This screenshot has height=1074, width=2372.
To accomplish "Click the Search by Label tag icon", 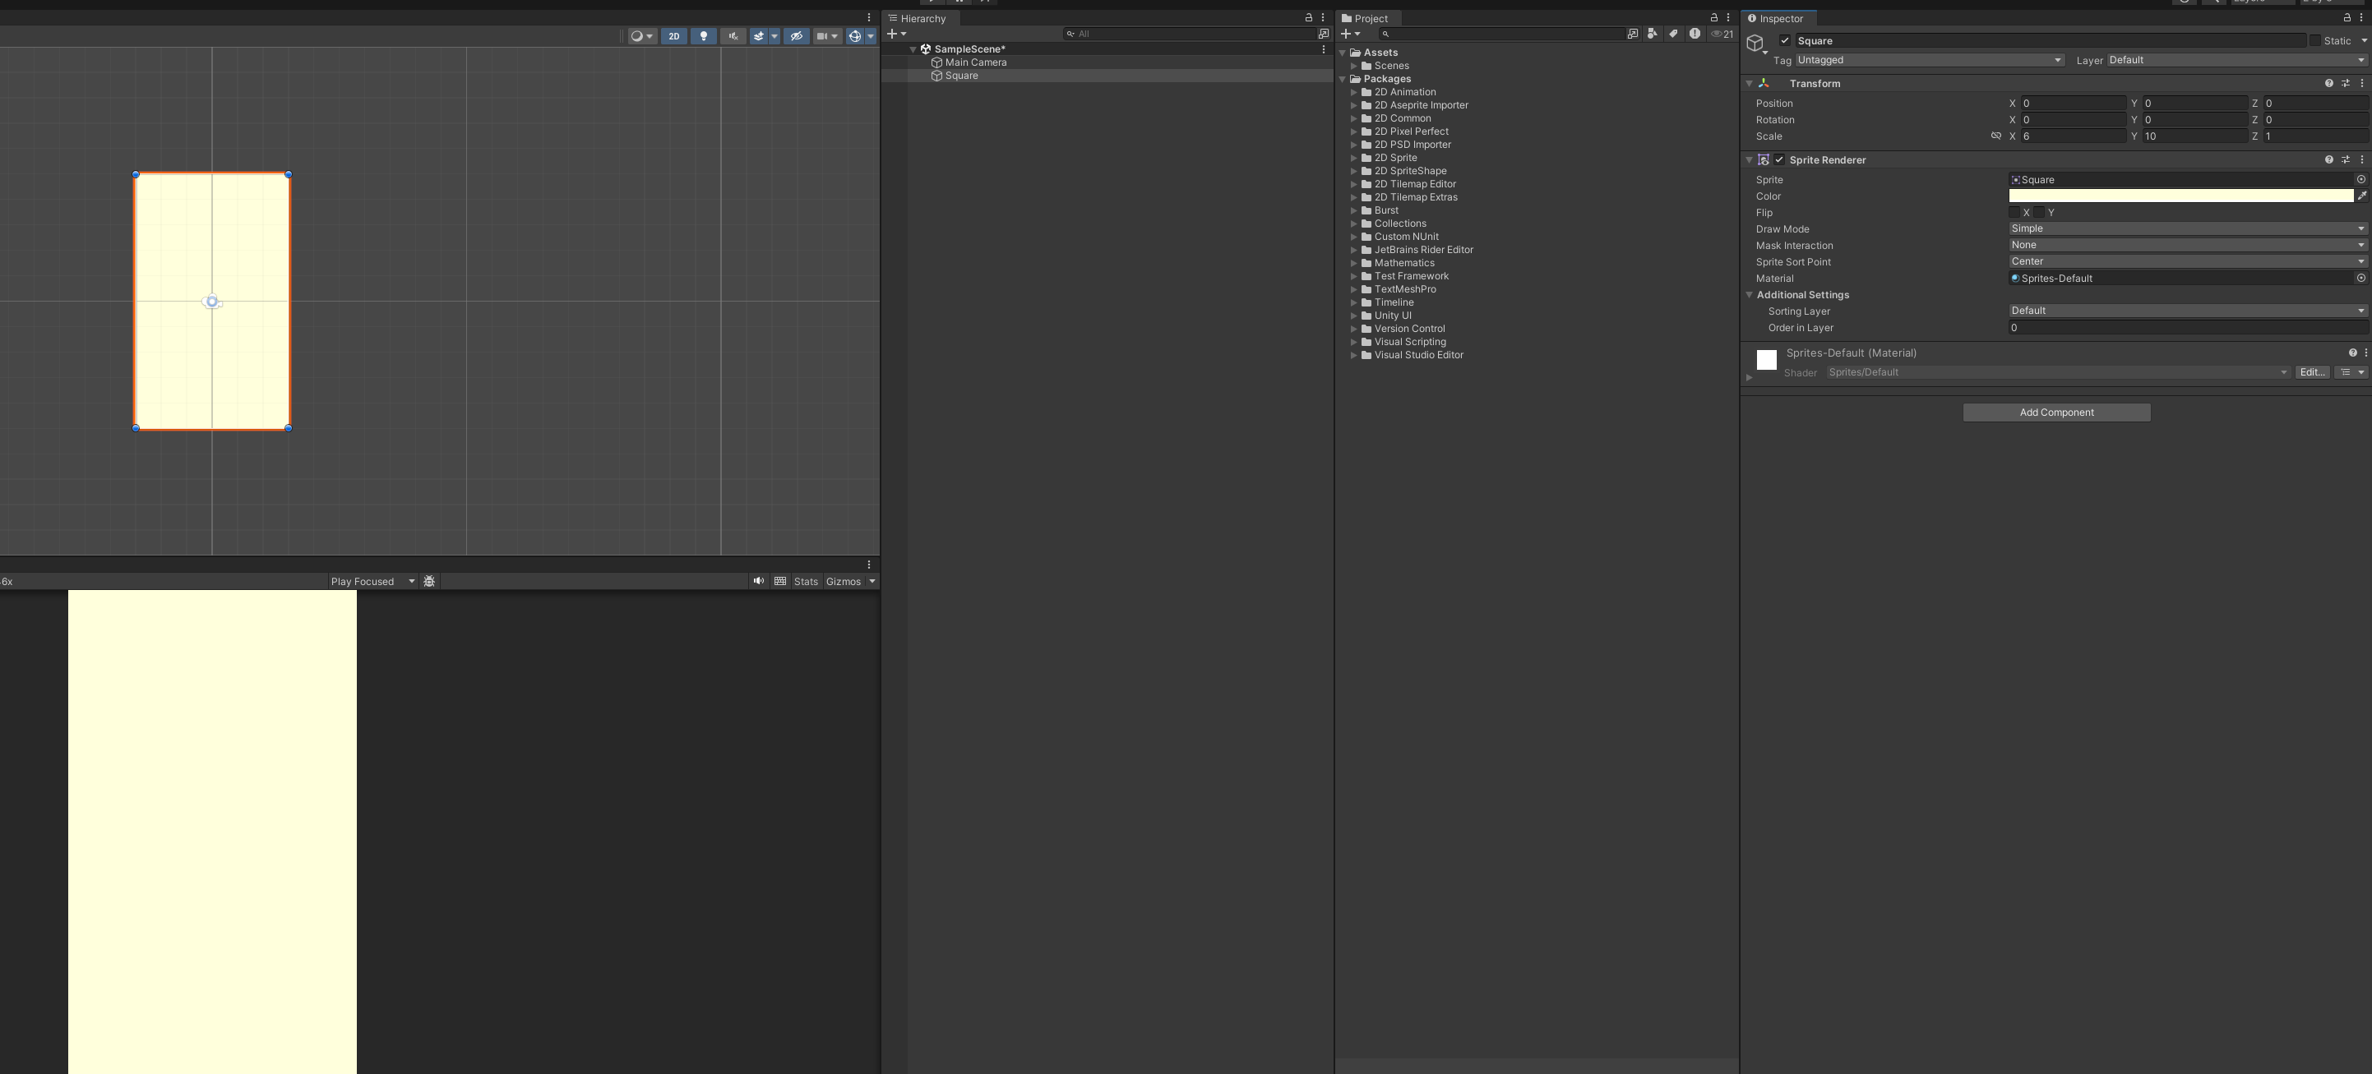I will pyautogui.click(x=1673, y=33).
